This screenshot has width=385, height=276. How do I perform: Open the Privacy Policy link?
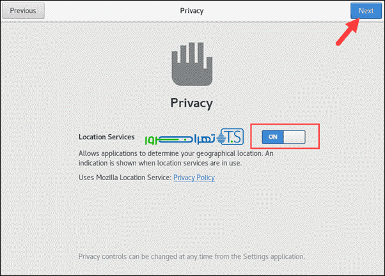click(194, 178)
